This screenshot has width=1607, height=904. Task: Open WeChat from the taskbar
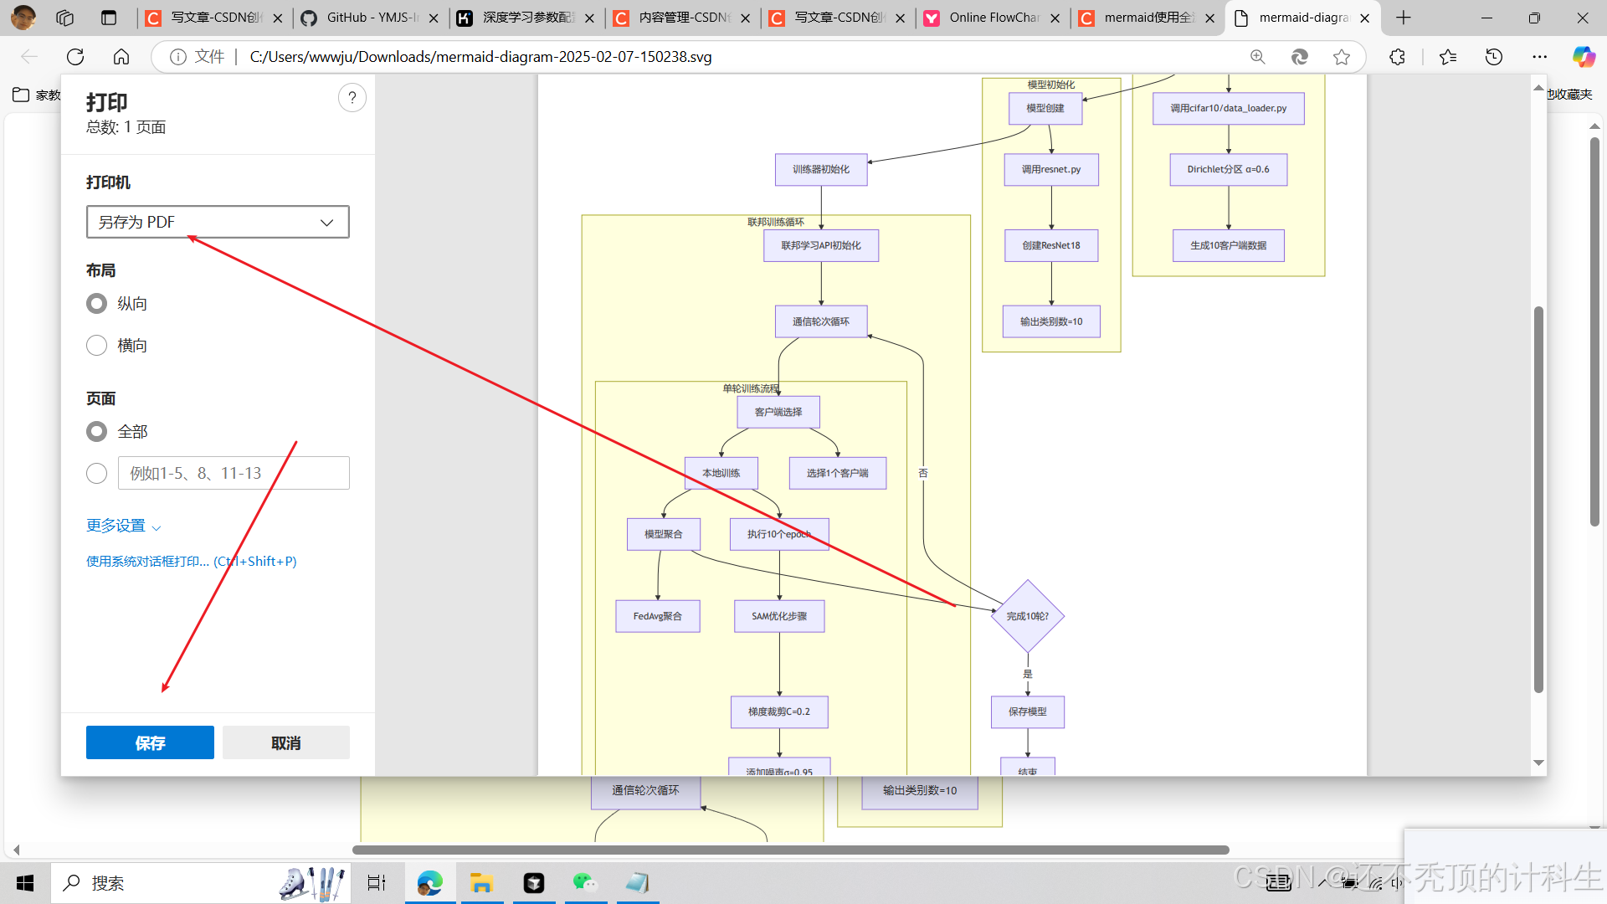(585, 882)
